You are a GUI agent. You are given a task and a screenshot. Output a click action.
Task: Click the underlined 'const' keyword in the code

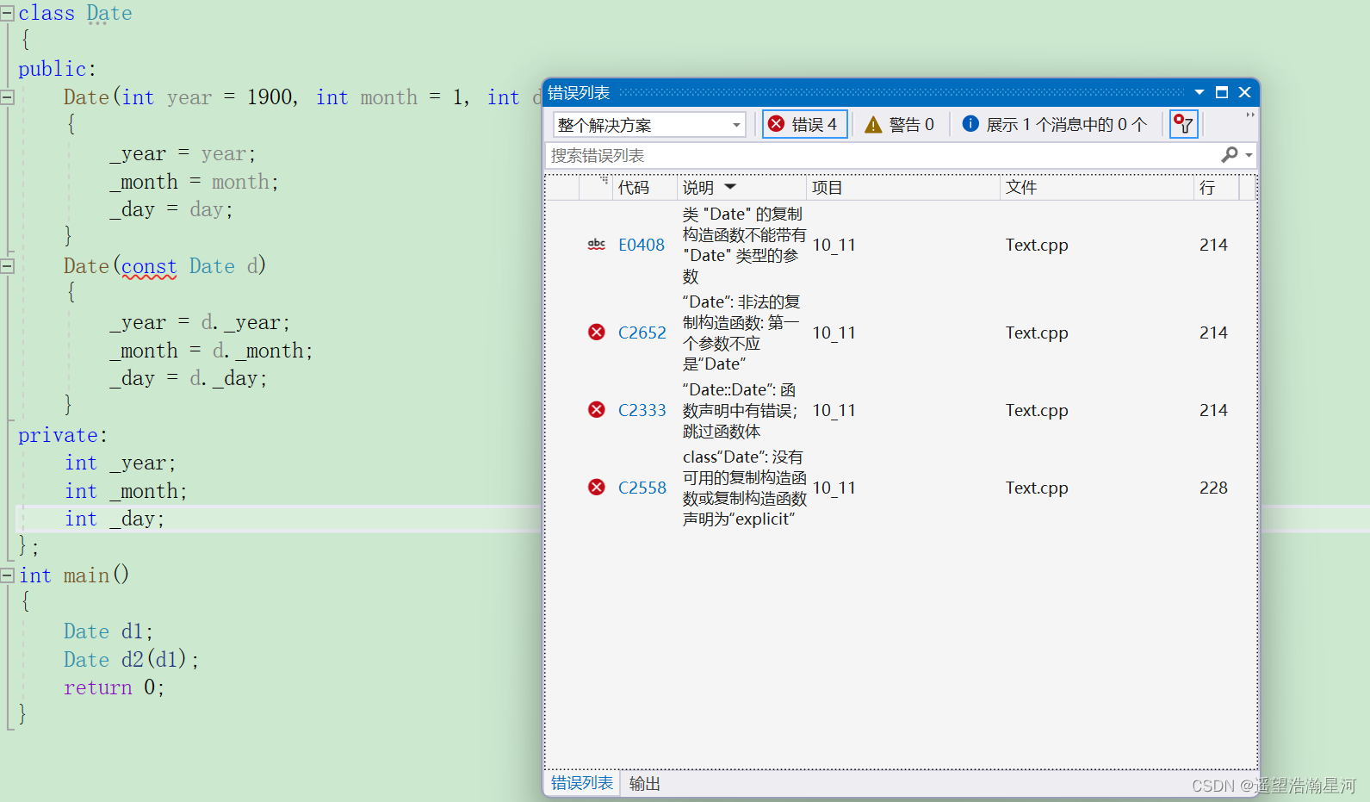(x=149, y=266)
